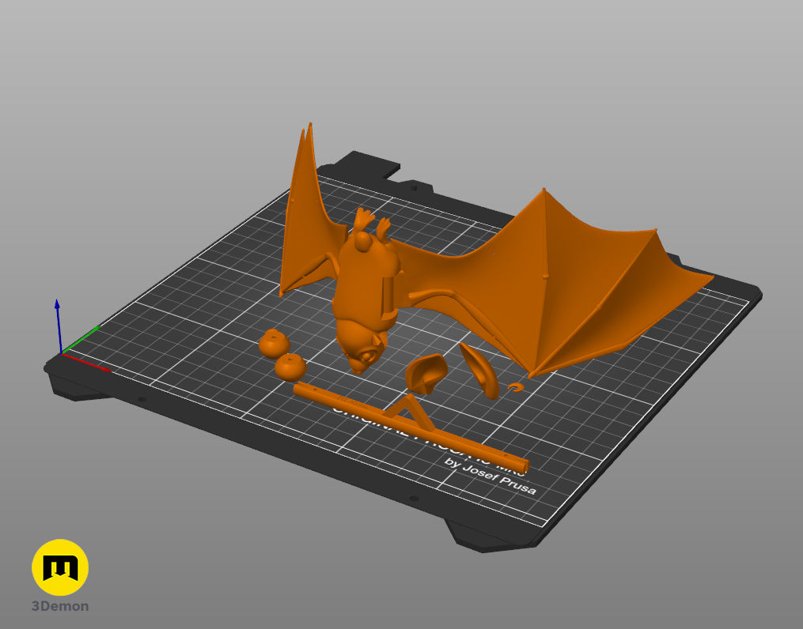Viewport: 803px width, 629px height.
Task: Select the round part nearest the stand bar
Action: click(x=290, y=367)
